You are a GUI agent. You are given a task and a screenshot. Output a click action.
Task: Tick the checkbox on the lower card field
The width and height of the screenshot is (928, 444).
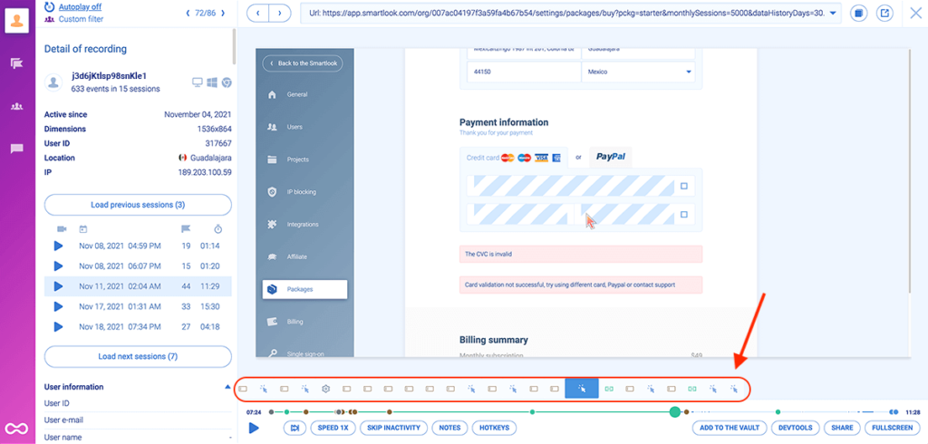point(683,215)
